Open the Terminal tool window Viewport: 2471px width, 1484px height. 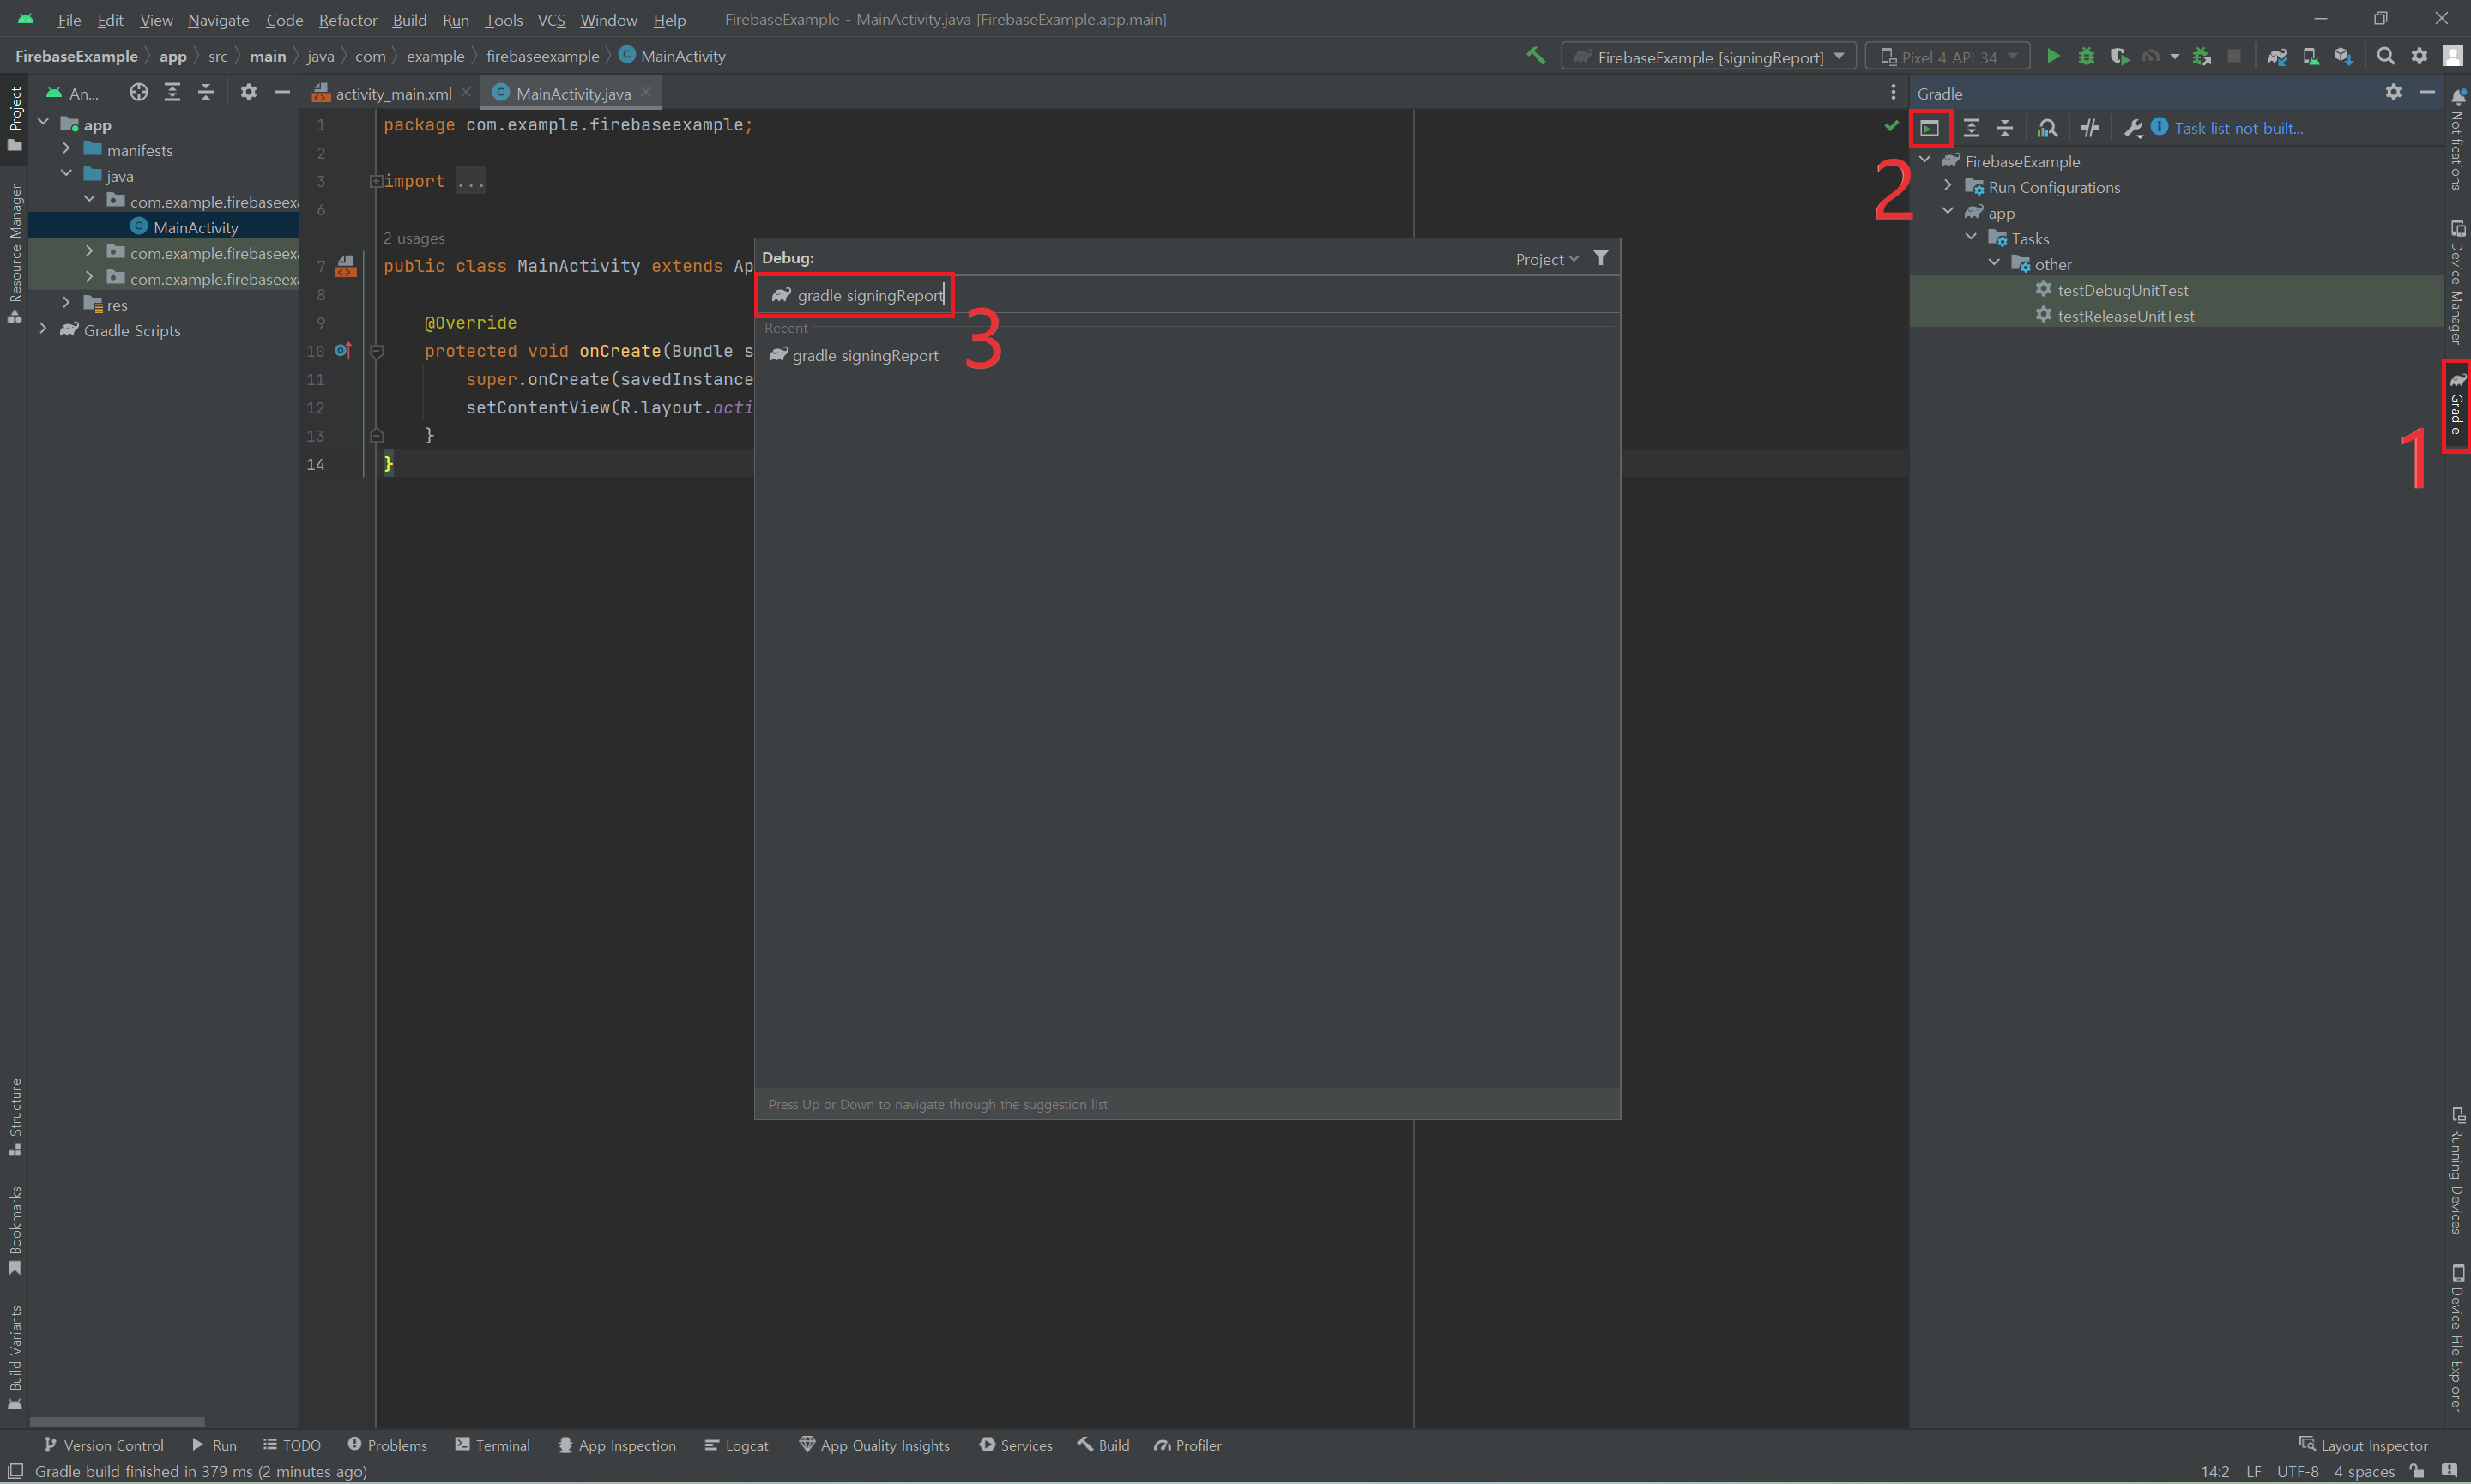tap(492, 1445)
